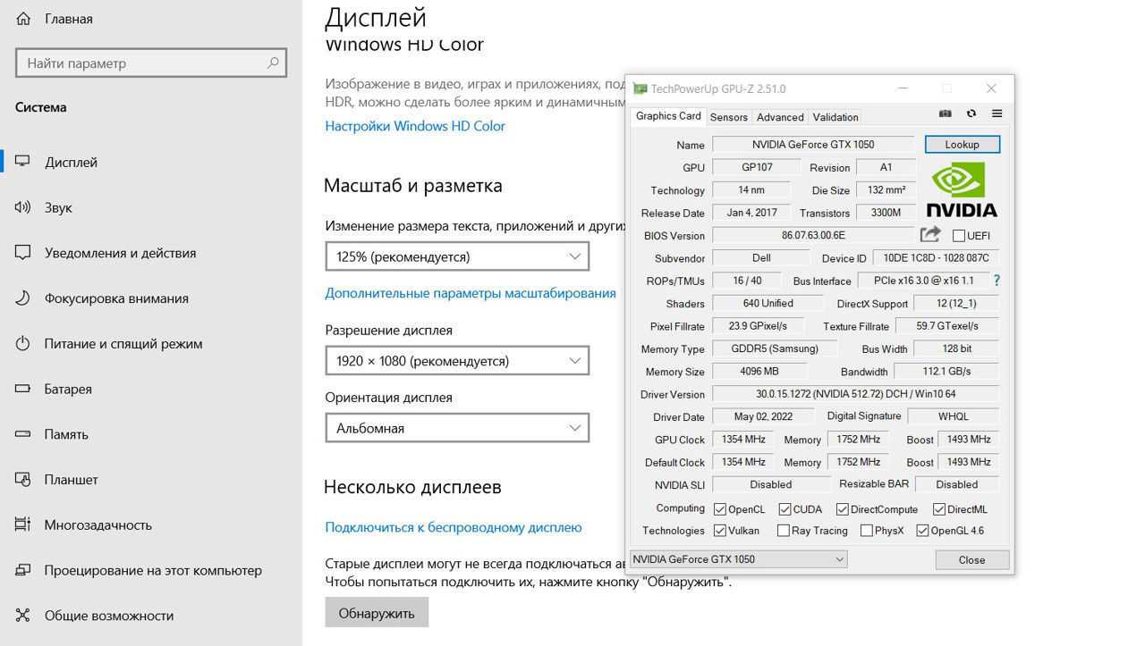Click the Найти параметр search field

151,63
